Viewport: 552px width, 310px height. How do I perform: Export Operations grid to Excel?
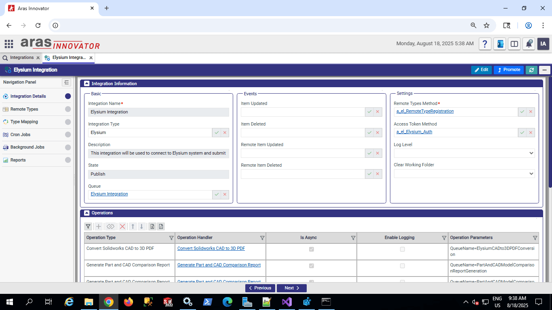[152, 226]
